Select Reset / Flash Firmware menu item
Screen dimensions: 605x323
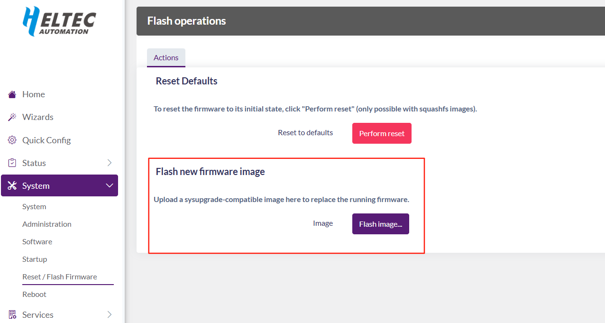point(60,277)
